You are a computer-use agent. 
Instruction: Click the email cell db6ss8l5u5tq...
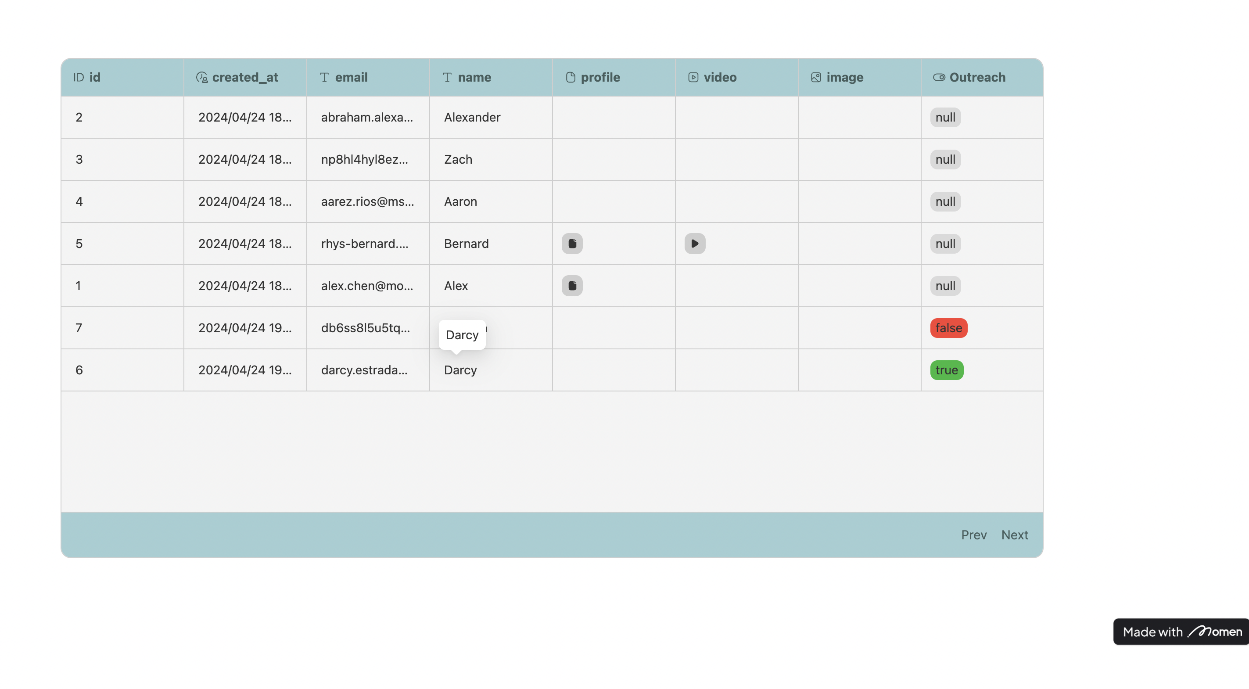(x=368, y=328)
